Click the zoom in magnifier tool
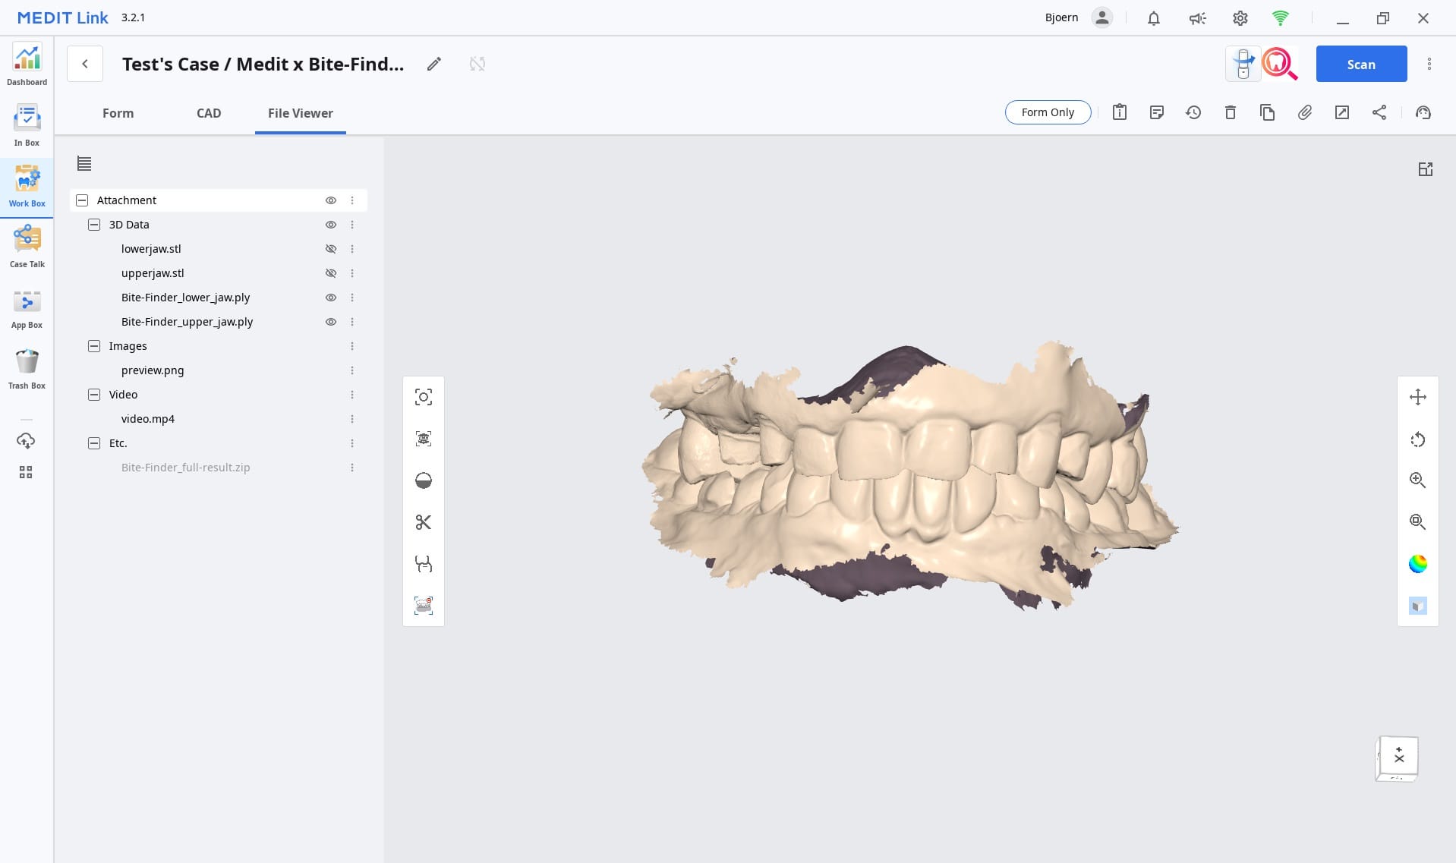This screenshot has height=863, width=1456. tap(1417, 480)
